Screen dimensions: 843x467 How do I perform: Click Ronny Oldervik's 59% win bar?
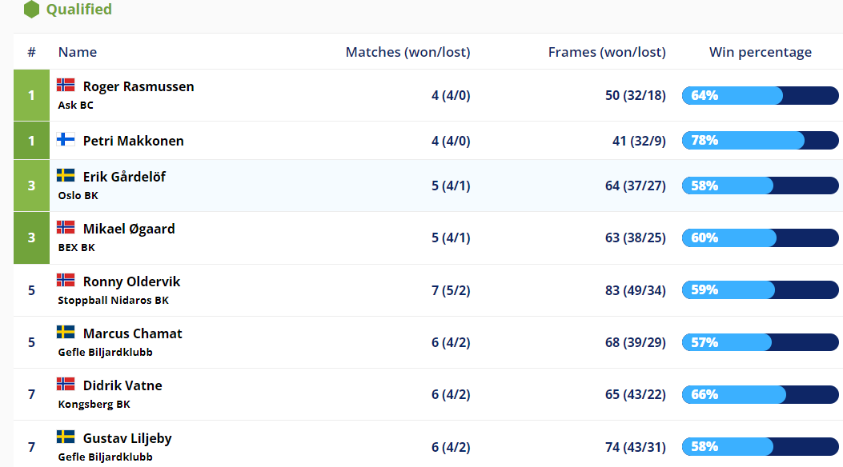(x=761, y=289)
